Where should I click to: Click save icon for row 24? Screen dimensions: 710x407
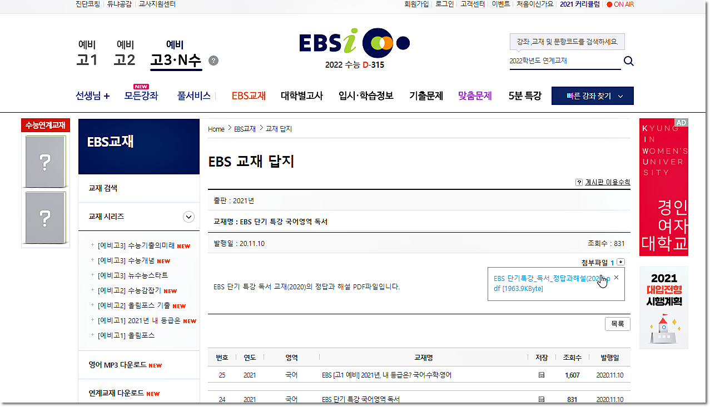(541, 399)
